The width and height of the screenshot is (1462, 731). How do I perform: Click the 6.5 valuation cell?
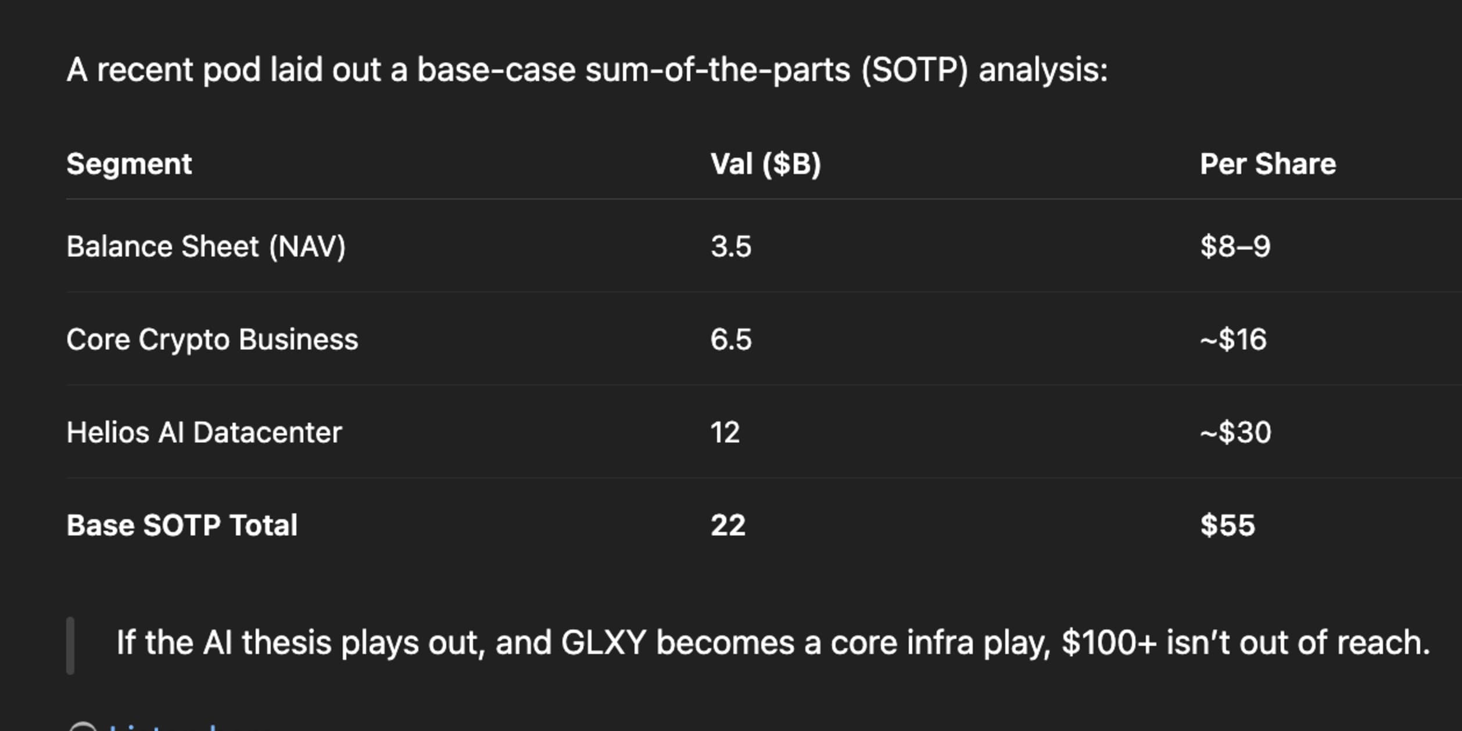tap(730, 339)
